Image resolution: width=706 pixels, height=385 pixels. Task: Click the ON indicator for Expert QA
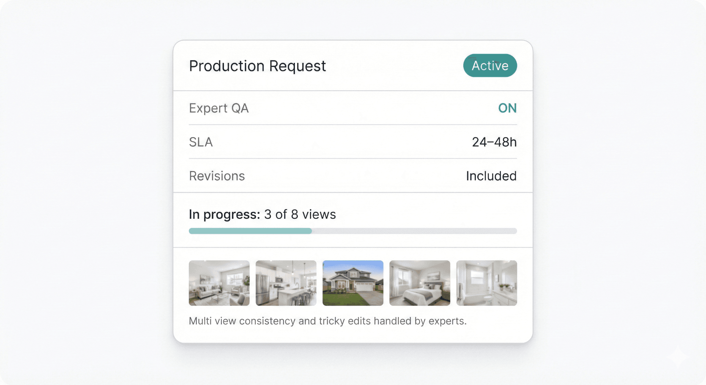(508, 108)
